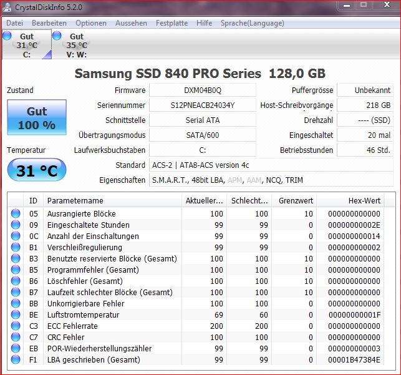Click the Standard field ACS-2 | ATA8-ACS

point(271,165)
